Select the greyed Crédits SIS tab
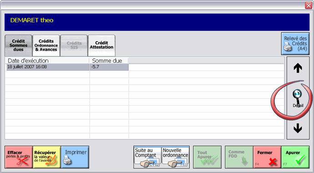This screenshot has height=173, width=314. coord(74,46)
